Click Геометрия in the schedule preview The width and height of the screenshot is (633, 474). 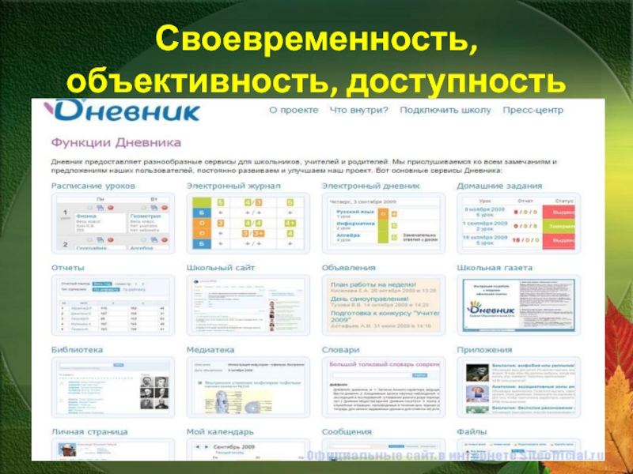pos(146,216)
